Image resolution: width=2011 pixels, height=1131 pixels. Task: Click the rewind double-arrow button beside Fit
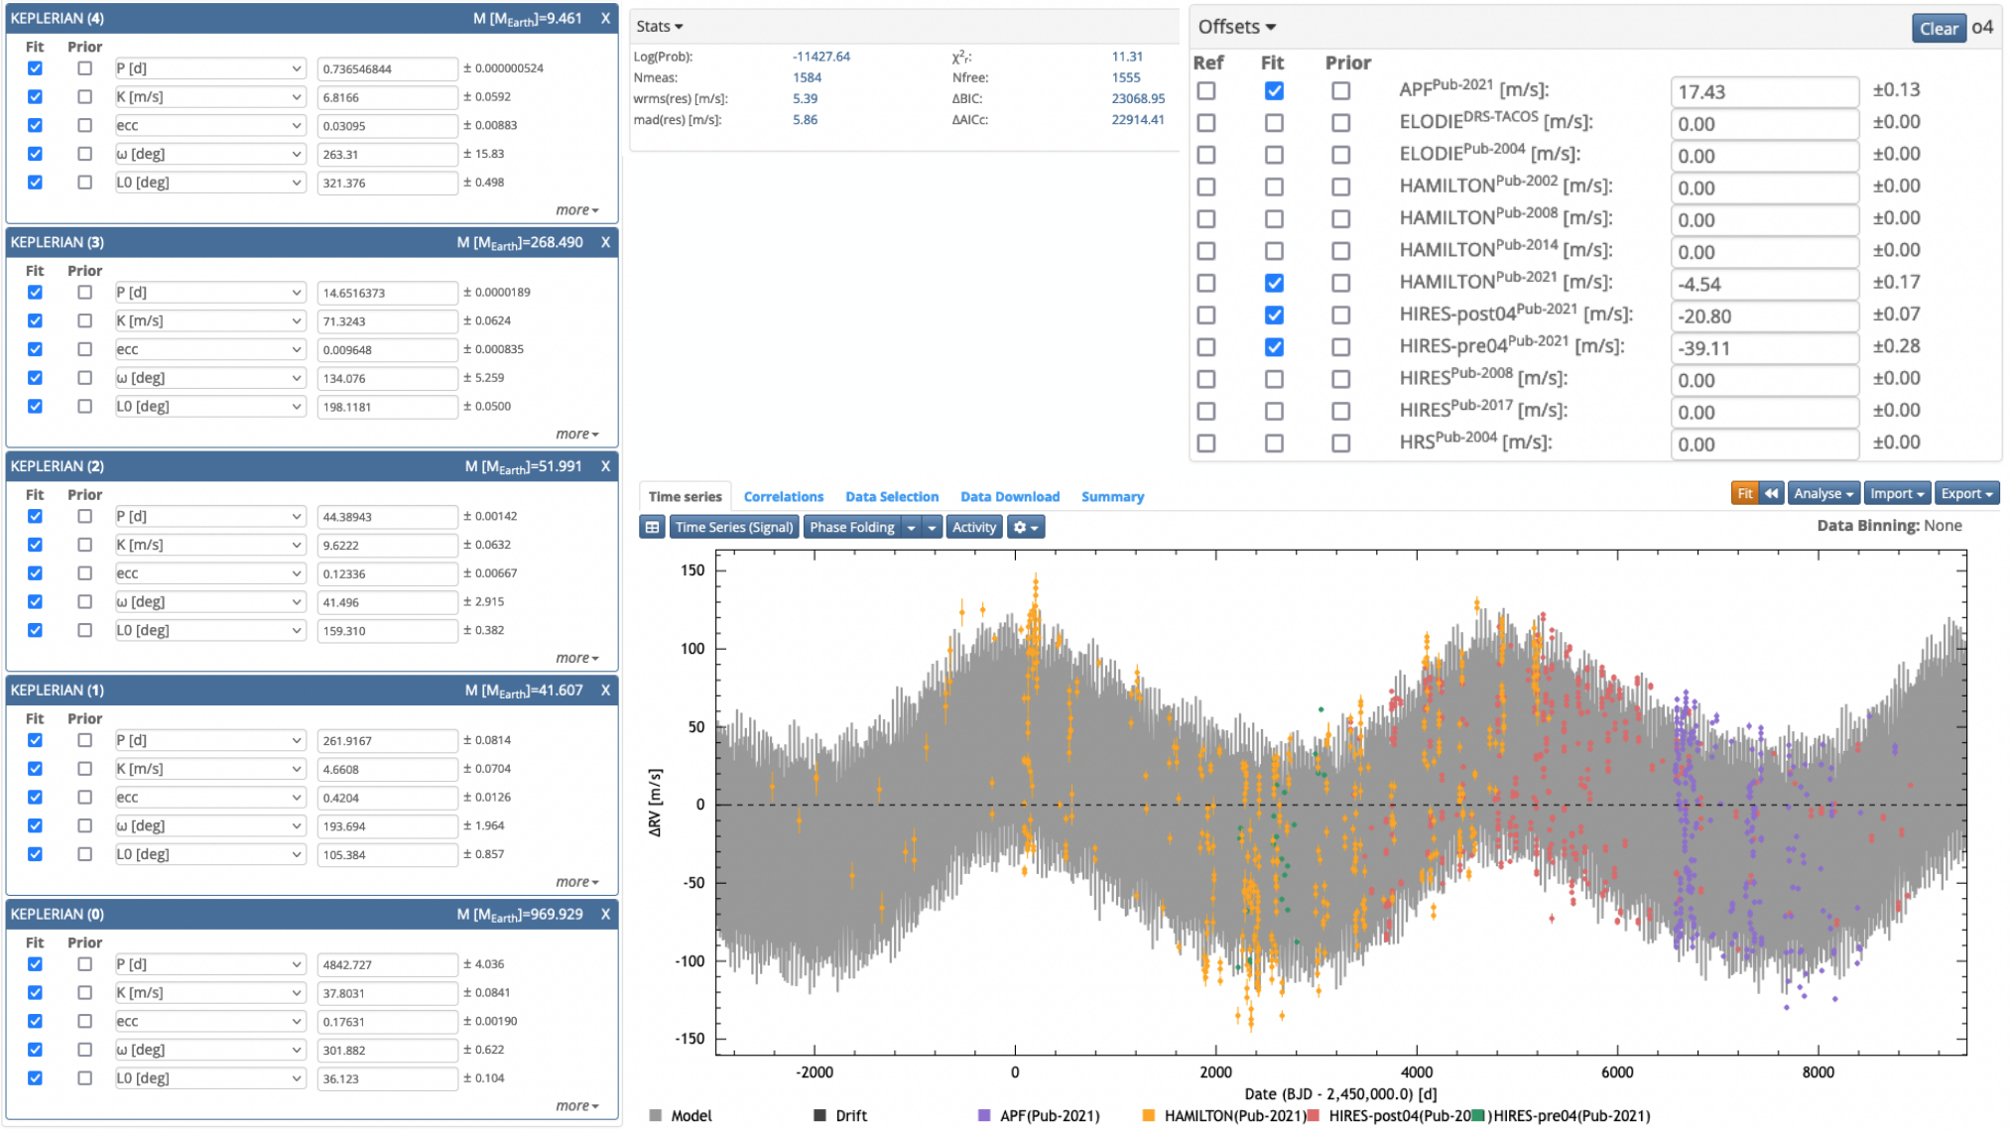[x=1771, y=494]
